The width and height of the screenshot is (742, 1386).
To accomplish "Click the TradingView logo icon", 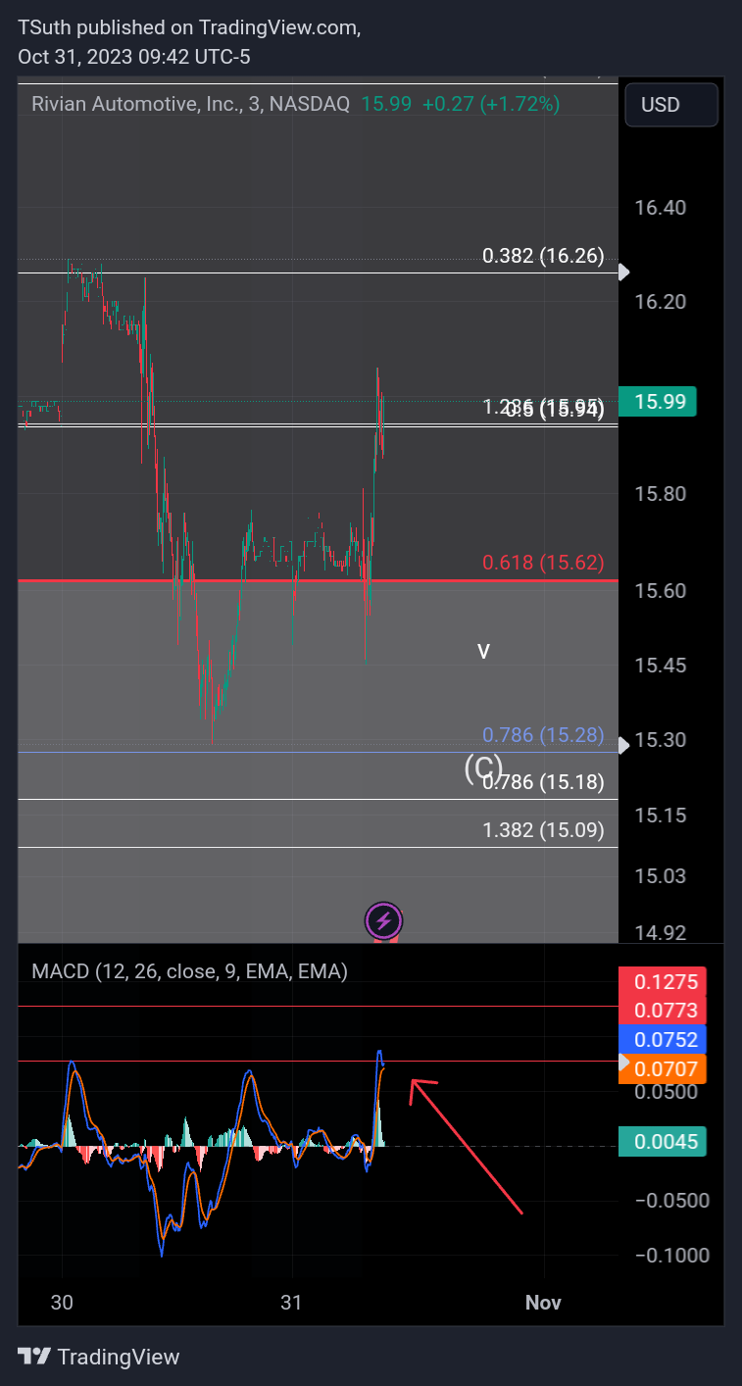I will point(34,1358).
